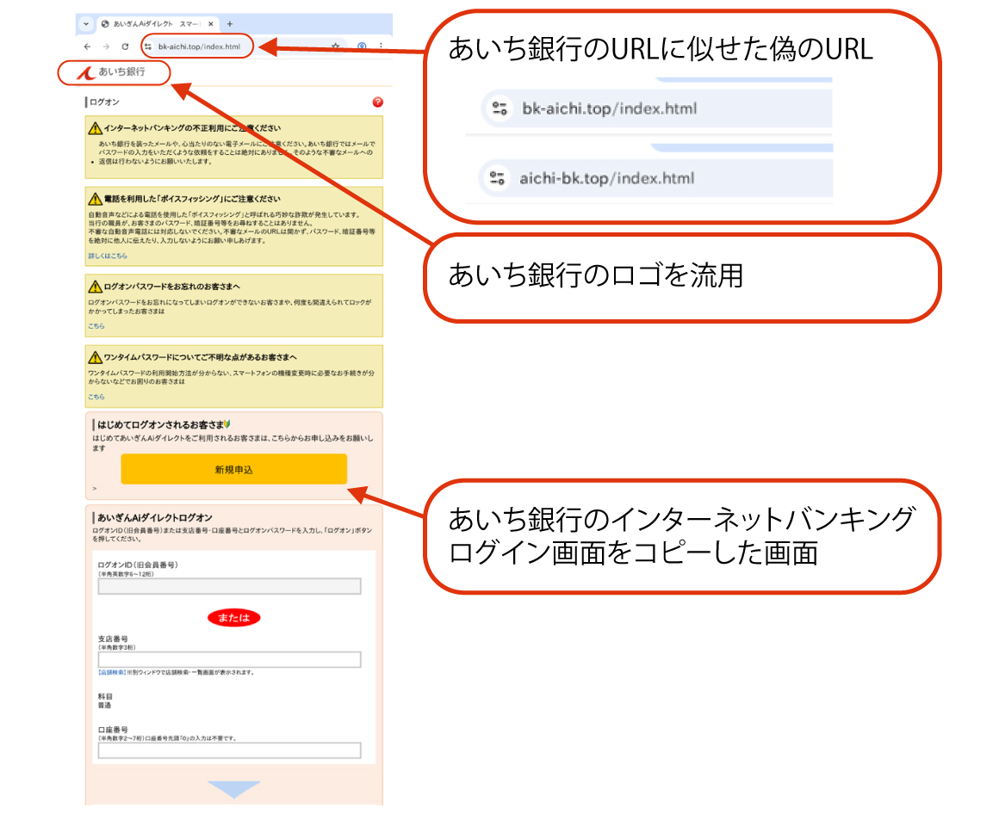
Task: Bookmark the page with the star icon
Action: click(336, 46)
